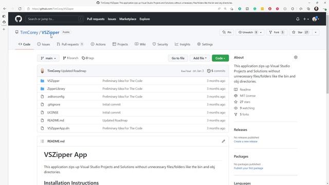Fork the repository
329x185 pixels.
coord(277,32)
